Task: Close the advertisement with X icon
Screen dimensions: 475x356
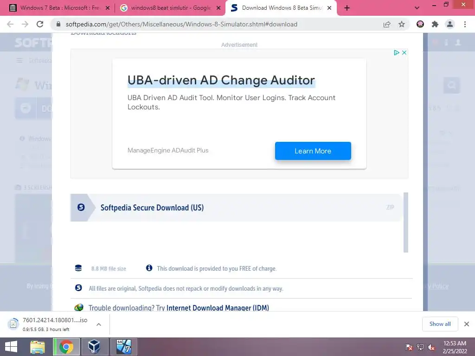Action: (404, 53)
